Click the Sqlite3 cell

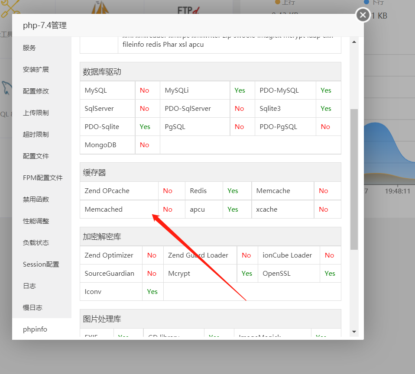coord(285,109)
